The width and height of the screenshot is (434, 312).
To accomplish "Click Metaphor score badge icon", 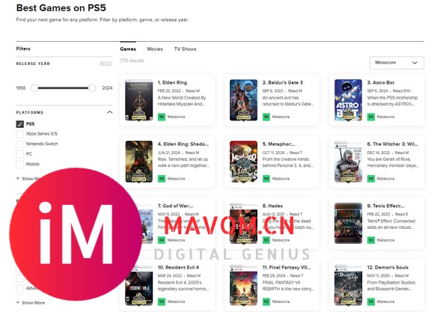I will (x=266, y=179).
